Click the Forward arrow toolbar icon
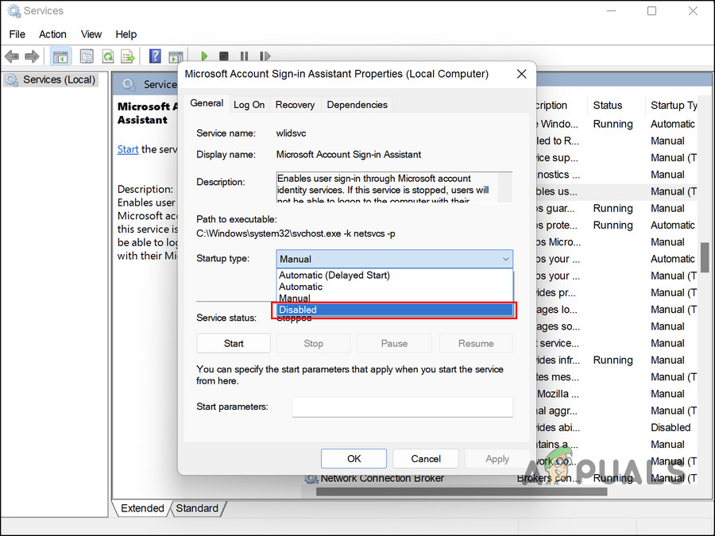The image size is (715, 536). [x=32, y=56]
